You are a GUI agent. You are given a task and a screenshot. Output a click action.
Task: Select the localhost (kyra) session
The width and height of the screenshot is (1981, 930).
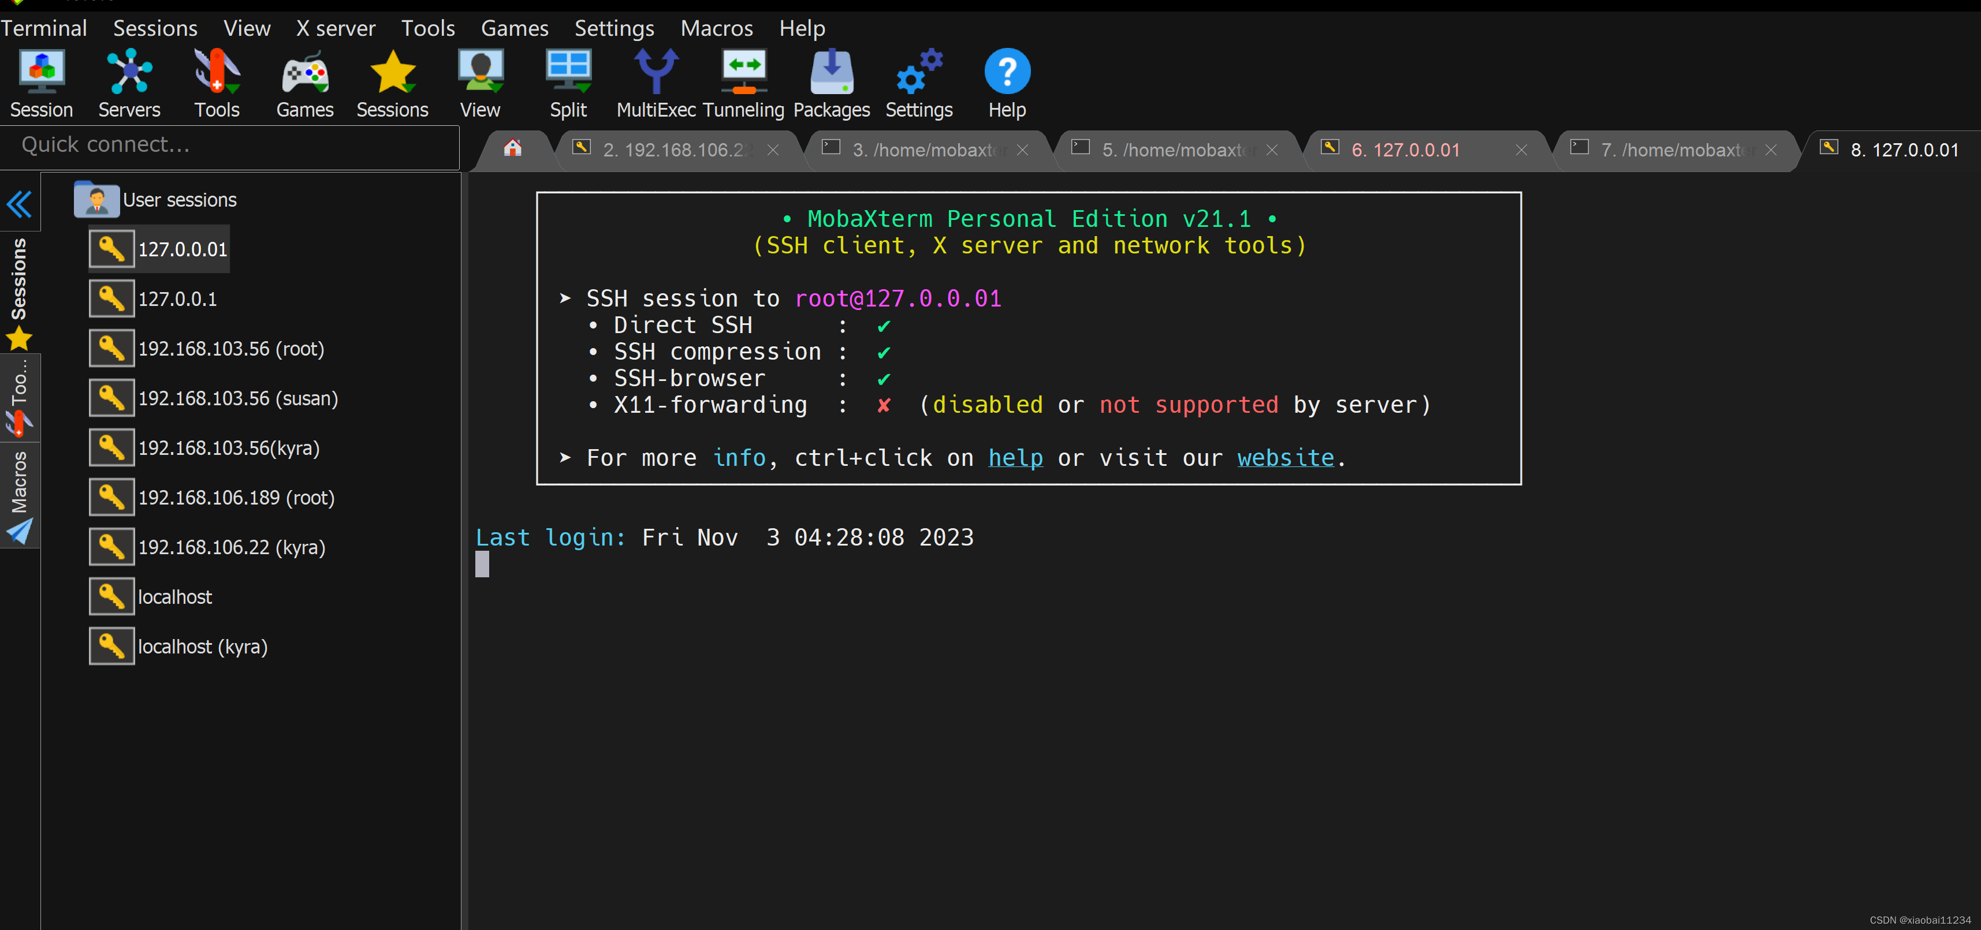(178, 647)
